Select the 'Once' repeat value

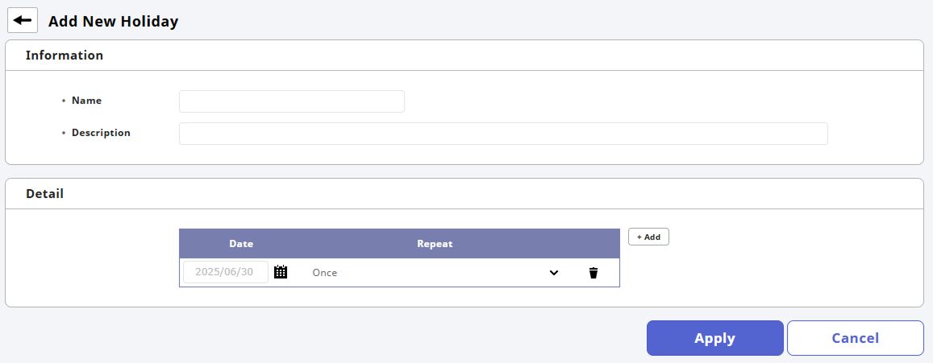(325, 273)
